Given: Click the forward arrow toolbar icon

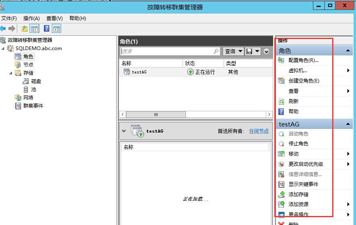Looking at the screenshot, I should coord(12,29).
